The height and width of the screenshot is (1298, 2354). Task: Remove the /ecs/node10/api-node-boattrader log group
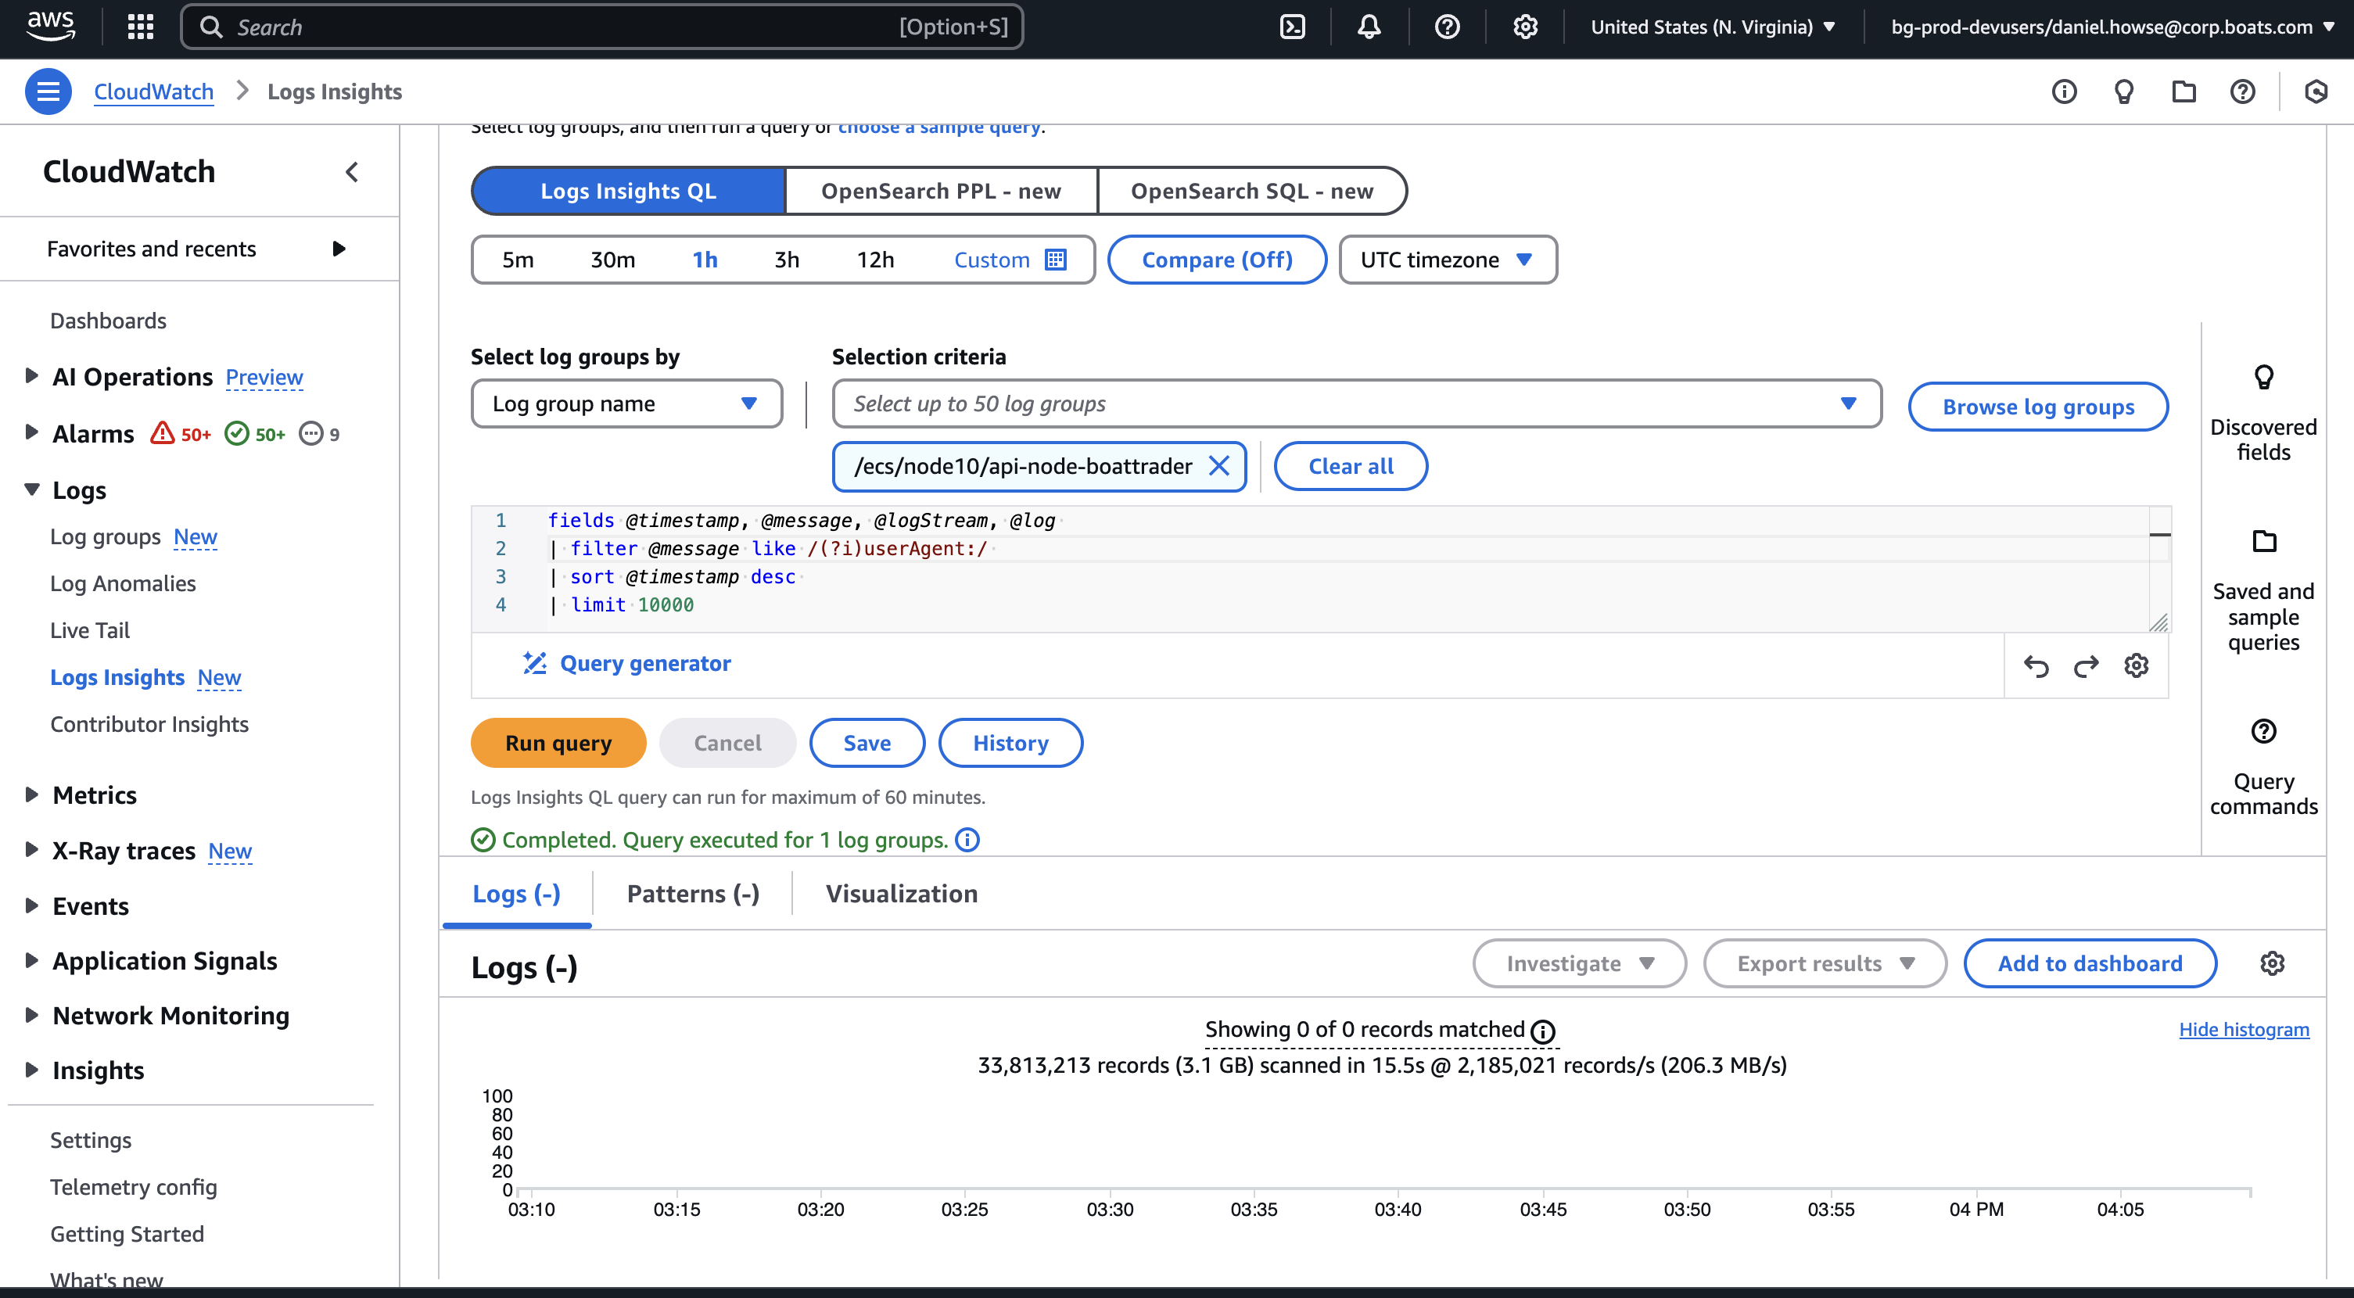click(1218, 466)
